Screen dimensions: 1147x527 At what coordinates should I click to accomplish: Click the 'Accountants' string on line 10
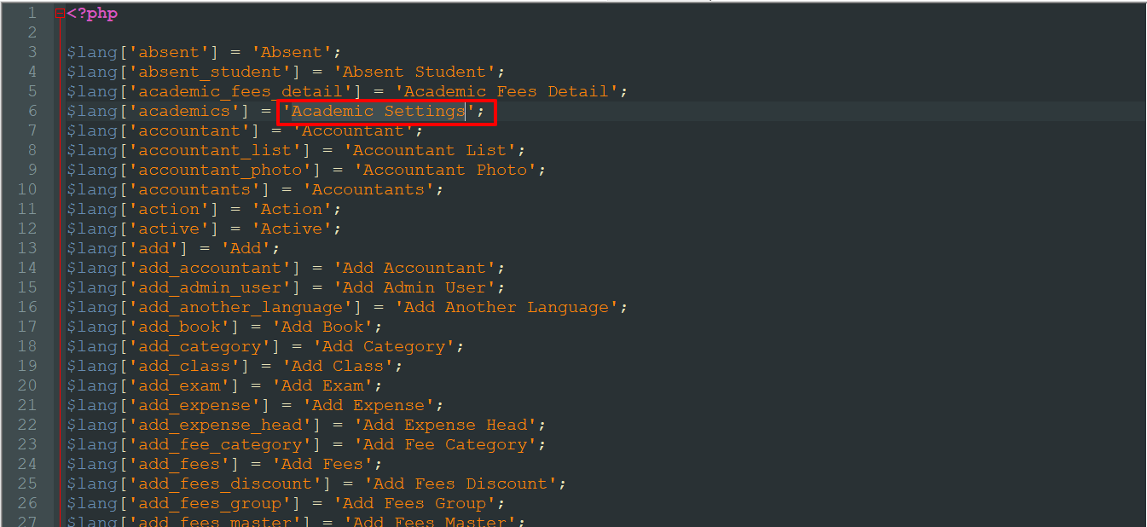pyautogui.click(x=368, y=189)
